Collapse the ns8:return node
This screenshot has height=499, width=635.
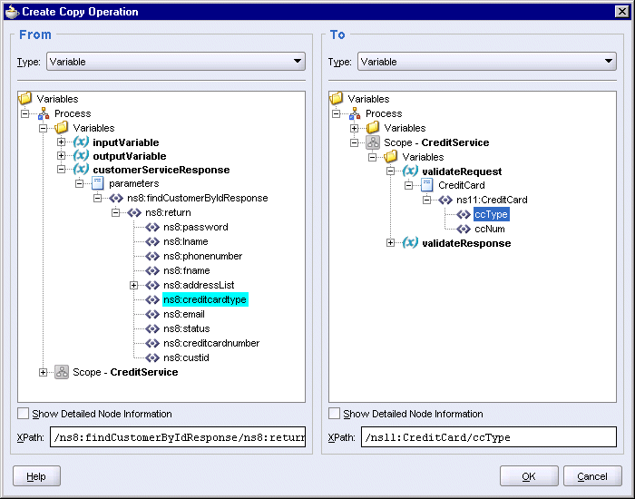pyautogui.click(x=116, y=212)
